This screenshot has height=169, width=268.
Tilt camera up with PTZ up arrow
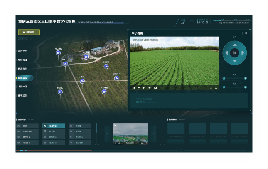point(235,45)
